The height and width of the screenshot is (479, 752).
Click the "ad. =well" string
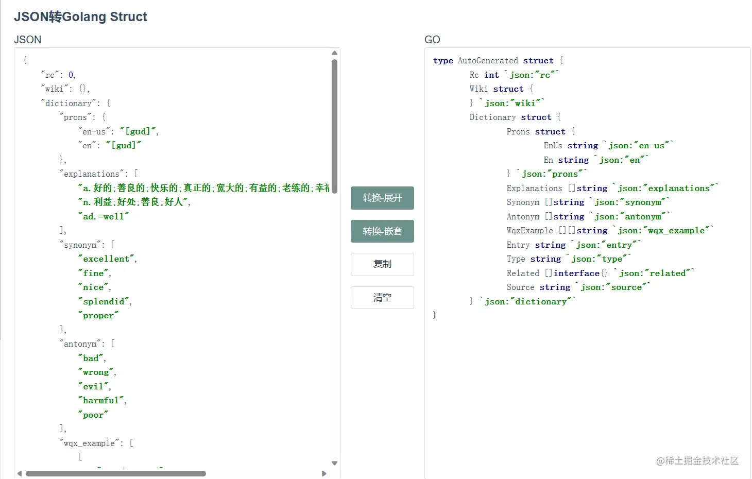(104, 217)
